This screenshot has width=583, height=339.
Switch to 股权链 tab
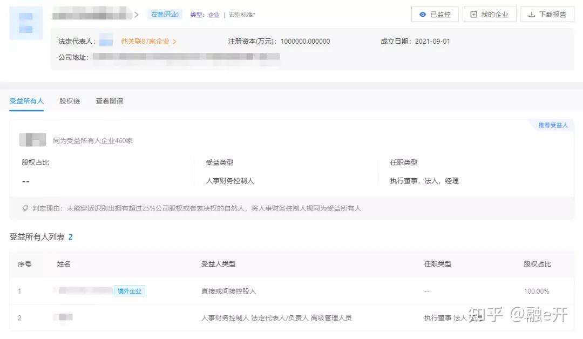tap(70, 101)
